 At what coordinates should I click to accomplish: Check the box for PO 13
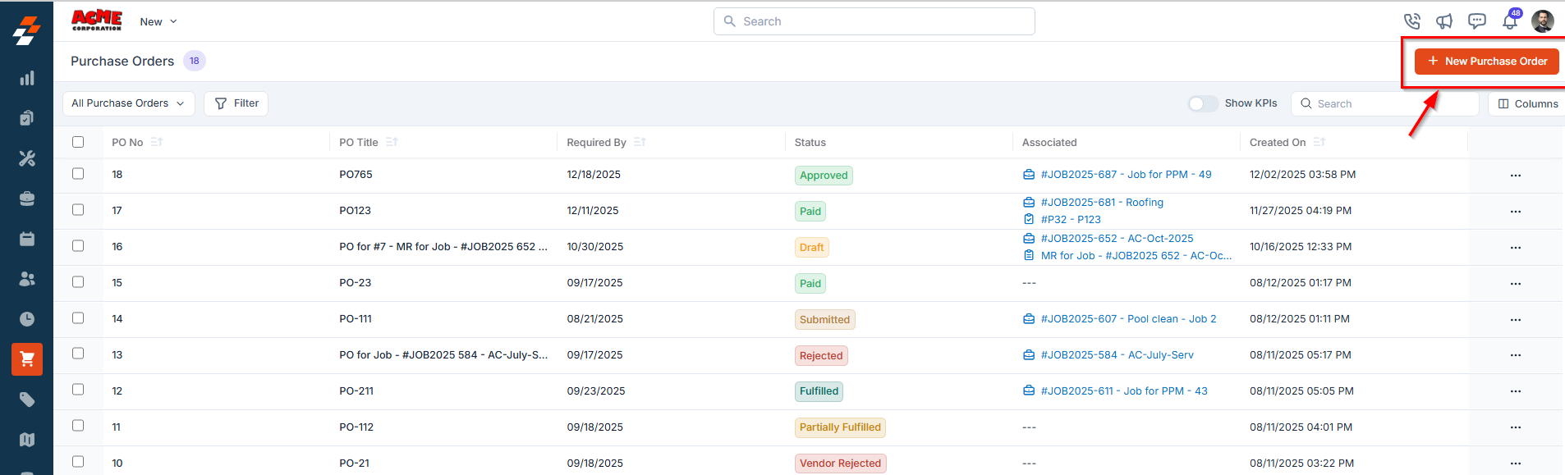[78, 354]
